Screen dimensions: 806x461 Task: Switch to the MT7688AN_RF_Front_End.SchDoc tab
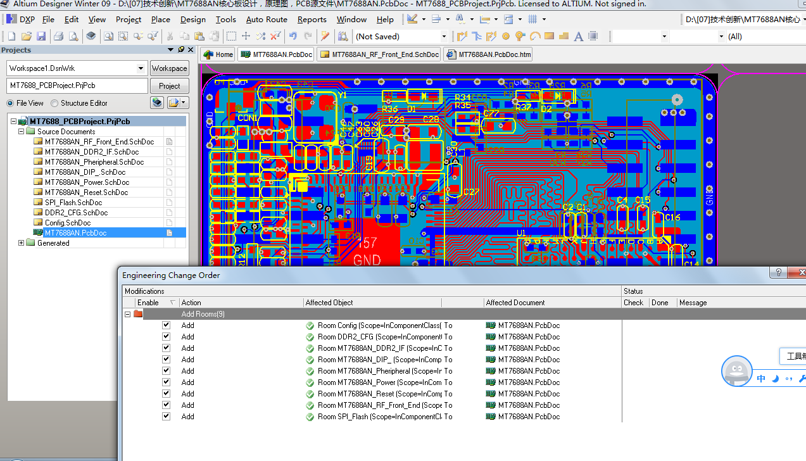point(379,54)
